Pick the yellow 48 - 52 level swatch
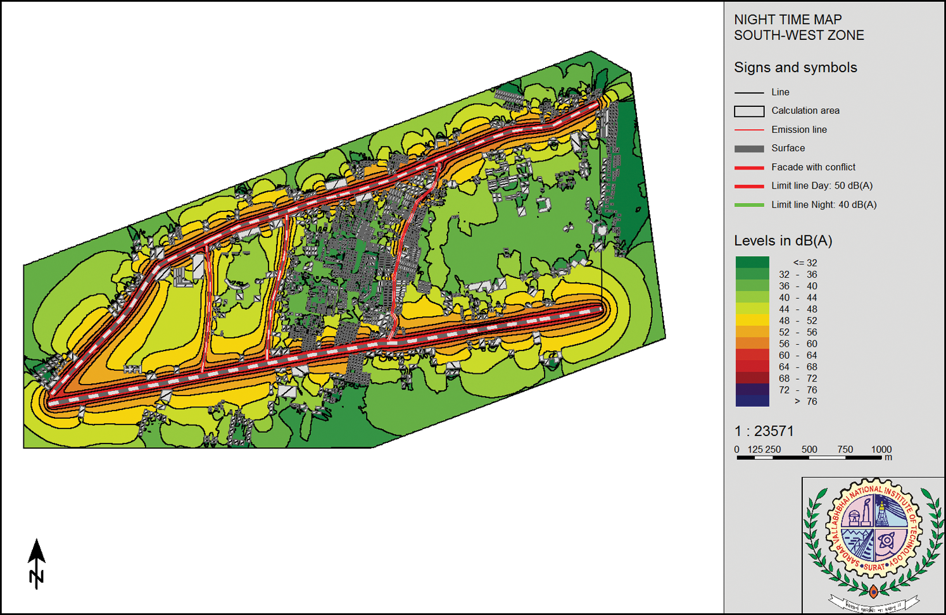 (x=752, y=321)
